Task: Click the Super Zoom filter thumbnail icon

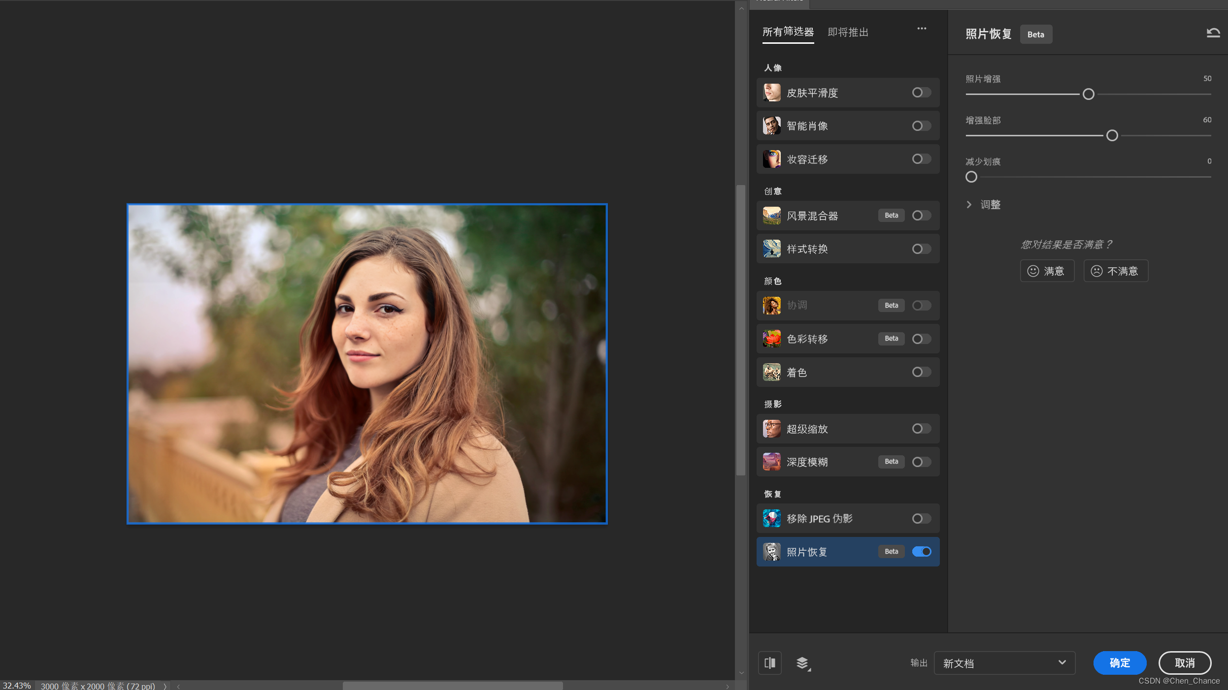Action: (x=771, y=429)
